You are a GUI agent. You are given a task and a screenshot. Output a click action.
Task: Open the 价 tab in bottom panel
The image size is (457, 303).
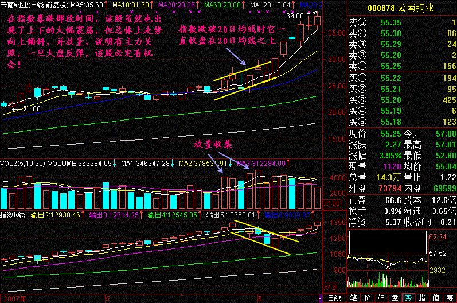[x=368, y=298]
